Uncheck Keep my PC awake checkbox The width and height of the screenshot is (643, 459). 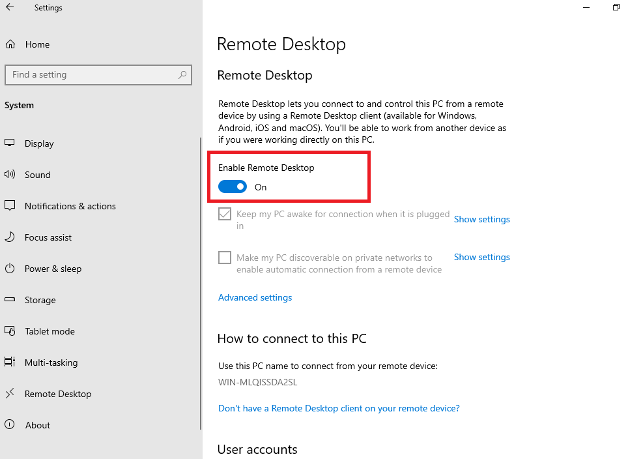tap(225, 214)
